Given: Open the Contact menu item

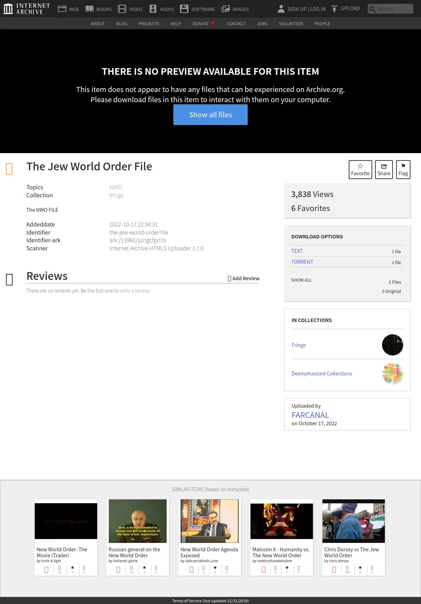Looking at the screenshot, I should click(x=236, y=24).
